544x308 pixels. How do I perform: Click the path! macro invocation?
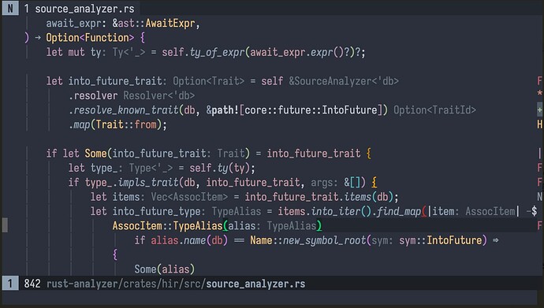(x=225, y=110)
